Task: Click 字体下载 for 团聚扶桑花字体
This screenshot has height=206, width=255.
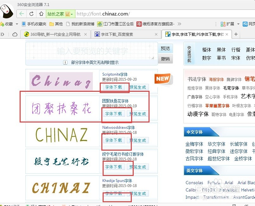Action: tap(113, 114)
